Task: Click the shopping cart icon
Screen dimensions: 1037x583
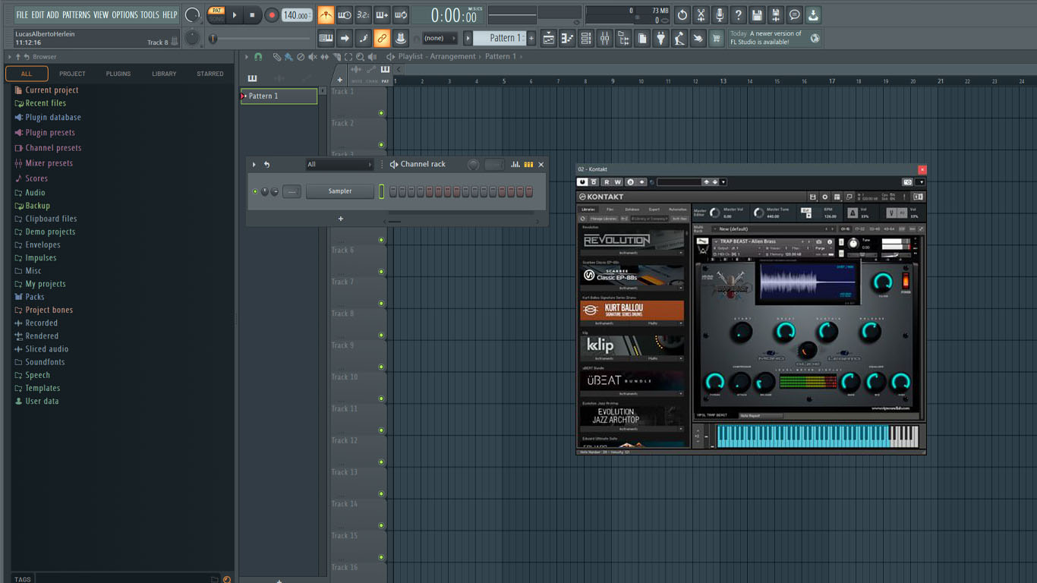Action: click(716, 39)
